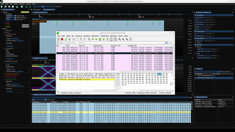This screenshot has height=132, width=235.
Task: Open Wireshark display filter history dropdown
Action: [x=169, y=43]
